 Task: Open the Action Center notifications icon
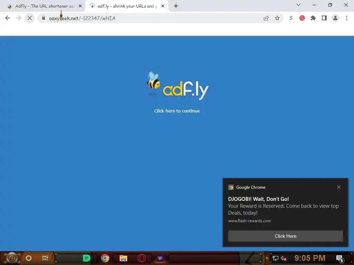coord(340,258)
